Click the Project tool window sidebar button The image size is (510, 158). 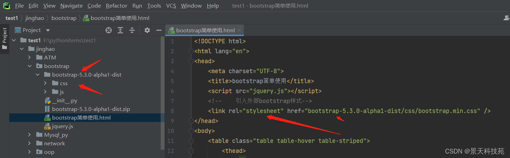pos(4,38)
